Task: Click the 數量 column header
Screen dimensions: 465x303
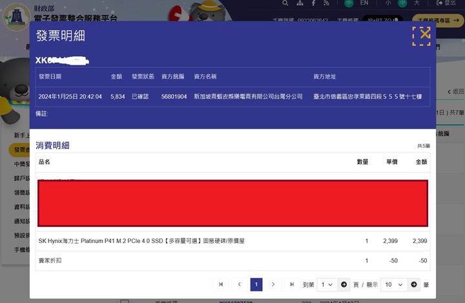Action: tap(362, 162)
